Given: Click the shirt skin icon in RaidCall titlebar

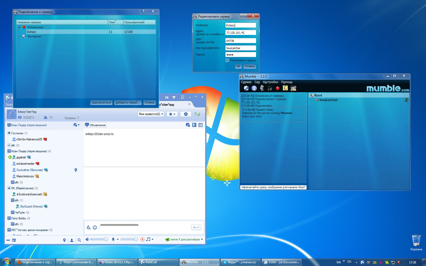Looking at the screenshot, I should click(174, 97).
